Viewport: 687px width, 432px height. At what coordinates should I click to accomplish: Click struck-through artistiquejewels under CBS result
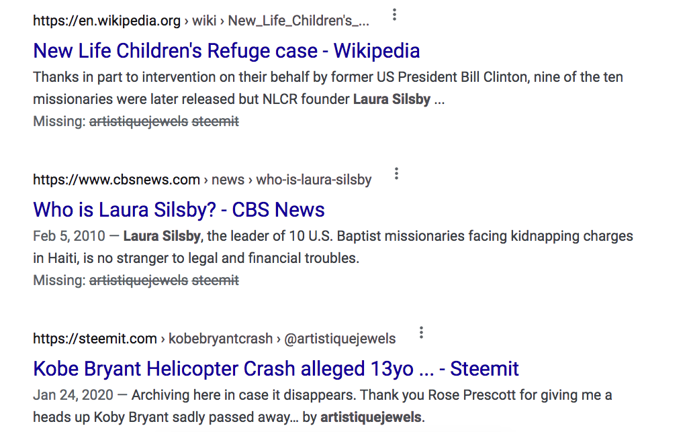[138, 280]
